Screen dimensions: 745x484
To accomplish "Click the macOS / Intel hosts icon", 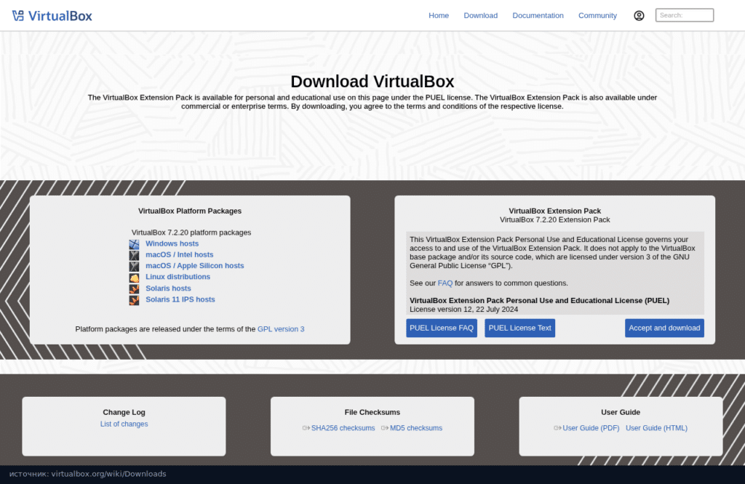I will click(135, 255).
